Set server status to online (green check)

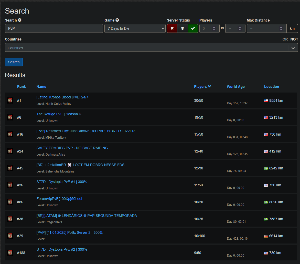coord(193,28)
